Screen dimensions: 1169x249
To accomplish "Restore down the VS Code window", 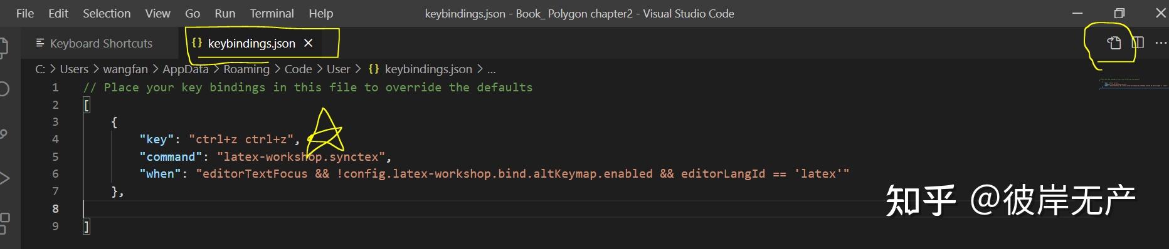I will pos(1119,13).
